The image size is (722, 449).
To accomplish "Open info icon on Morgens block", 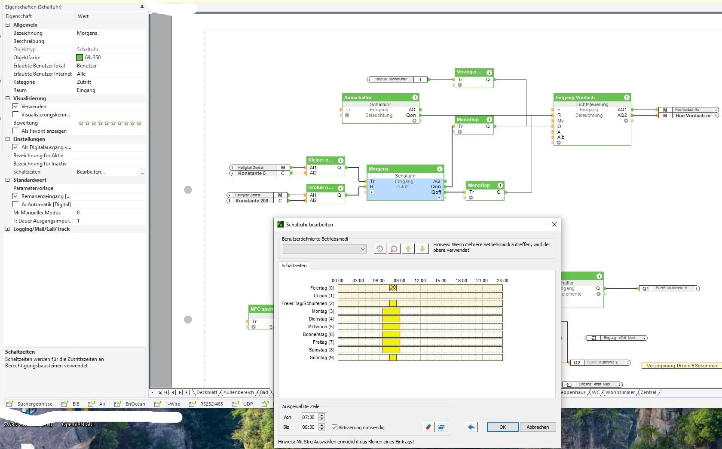I will [439, 169].
